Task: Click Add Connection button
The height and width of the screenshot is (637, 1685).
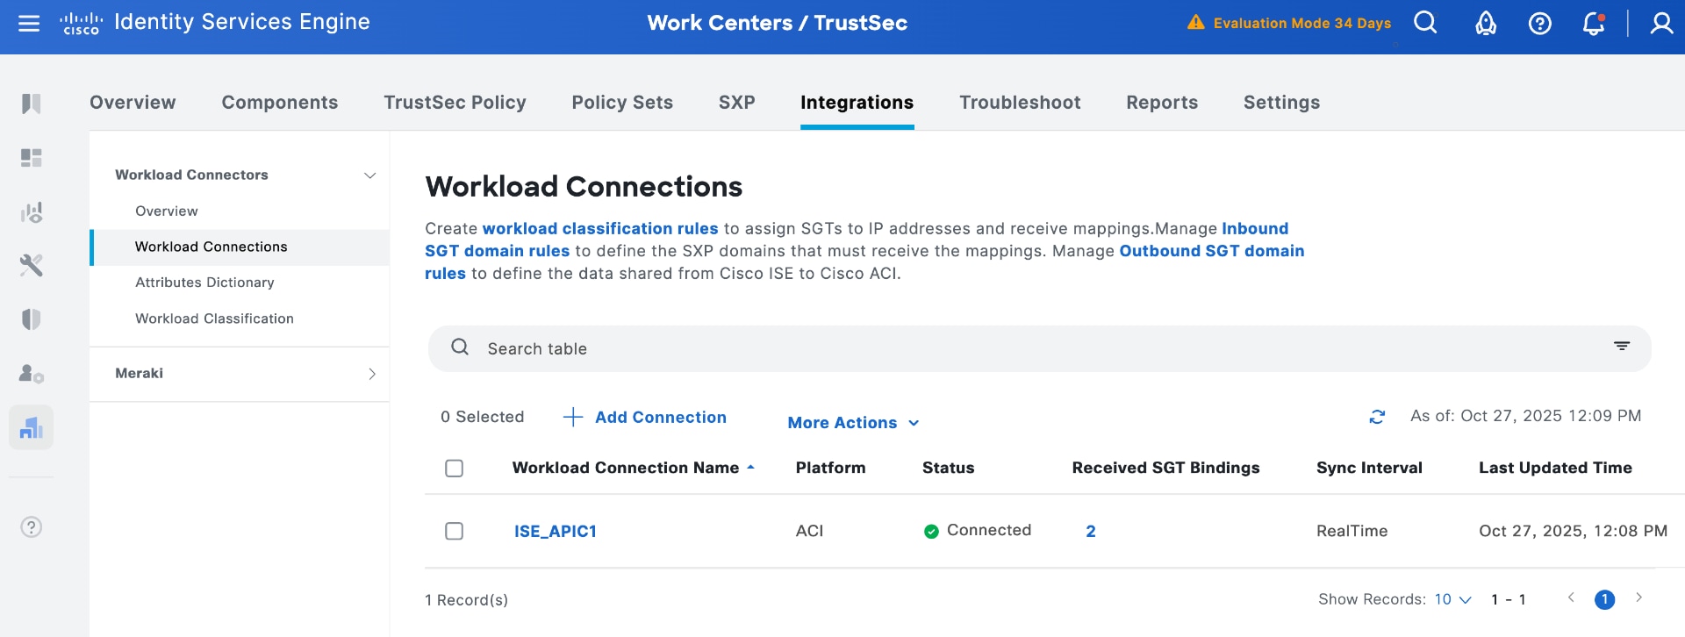Action: click(x=645, y=418)
